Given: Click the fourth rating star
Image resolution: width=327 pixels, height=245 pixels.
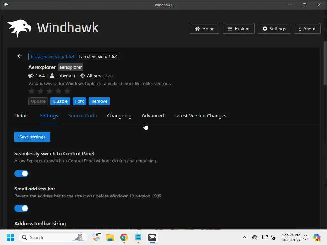Looking at the screenshot, I should [59, 91].
